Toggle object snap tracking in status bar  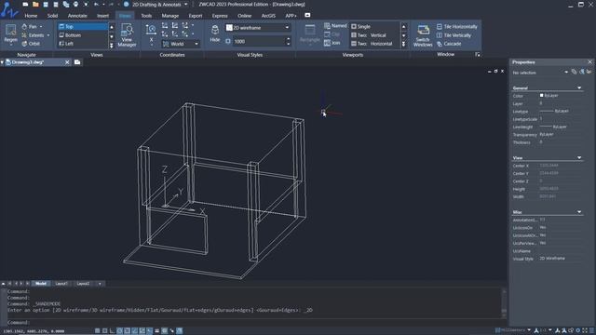coord(134,331)
